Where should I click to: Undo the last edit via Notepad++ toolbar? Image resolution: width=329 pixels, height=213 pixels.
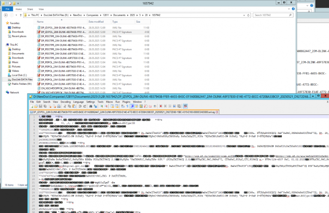80,106
